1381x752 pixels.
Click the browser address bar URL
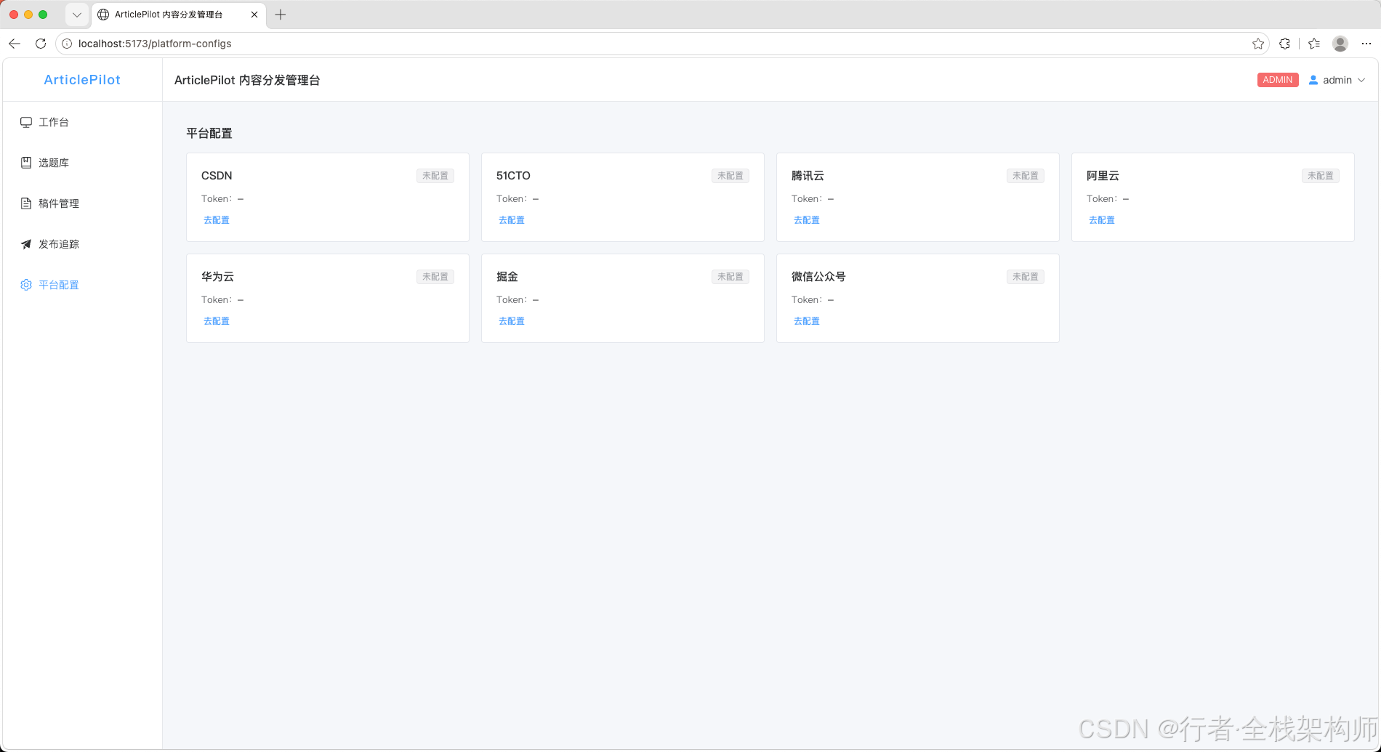click(155, 44)
